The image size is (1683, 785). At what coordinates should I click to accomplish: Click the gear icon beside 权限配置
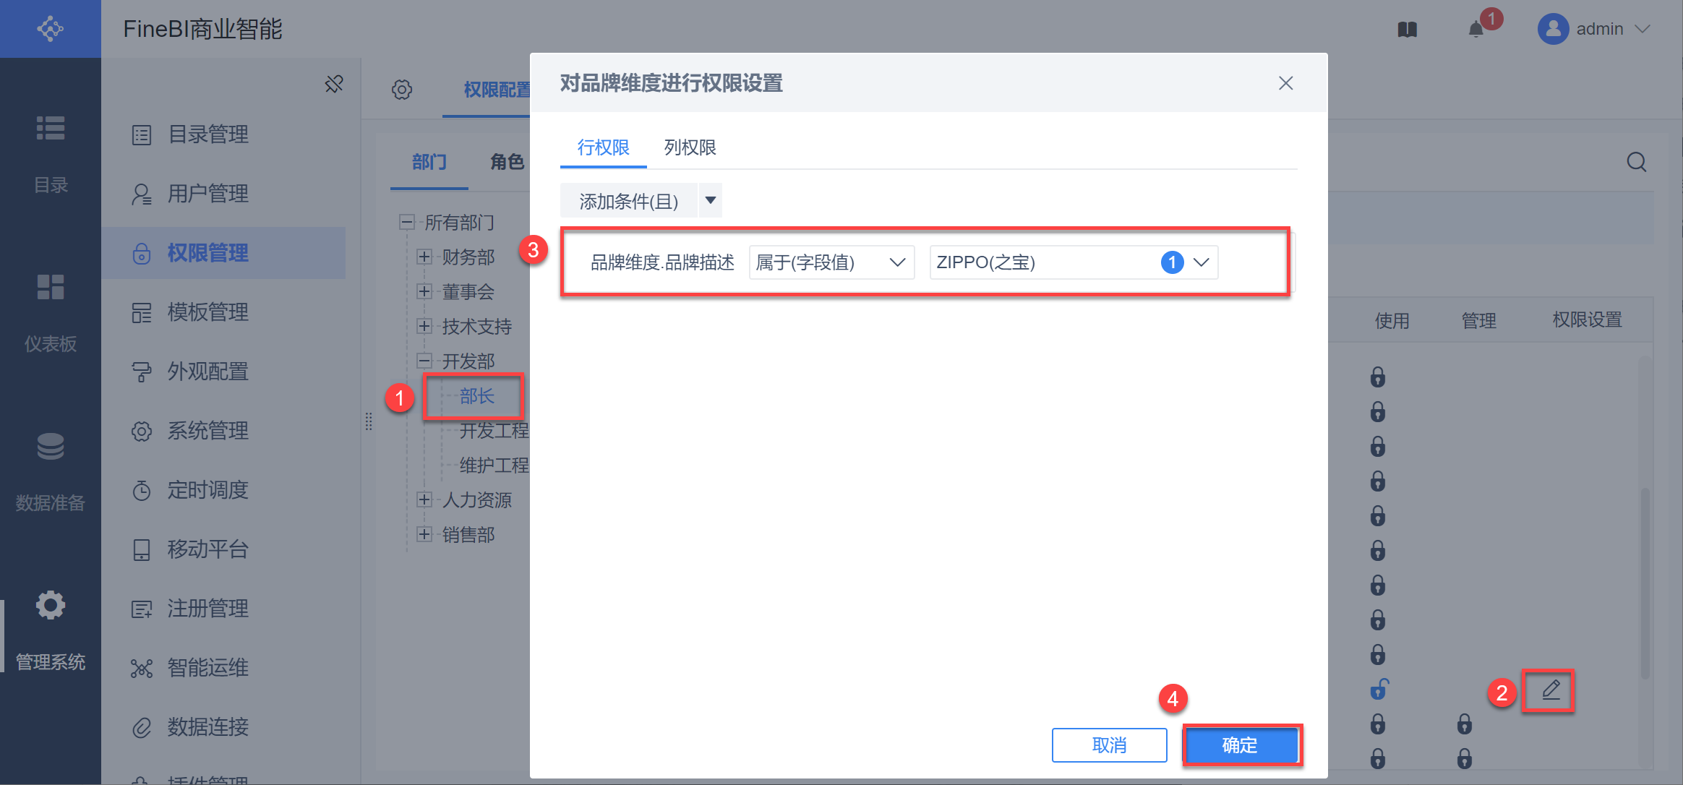(x=402, y=90)
